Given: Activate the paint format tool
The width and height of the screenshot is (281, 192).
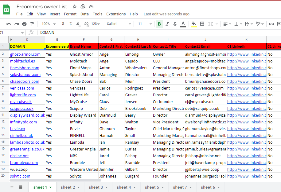Looking at the screenshot, I should tap(32, 24).
